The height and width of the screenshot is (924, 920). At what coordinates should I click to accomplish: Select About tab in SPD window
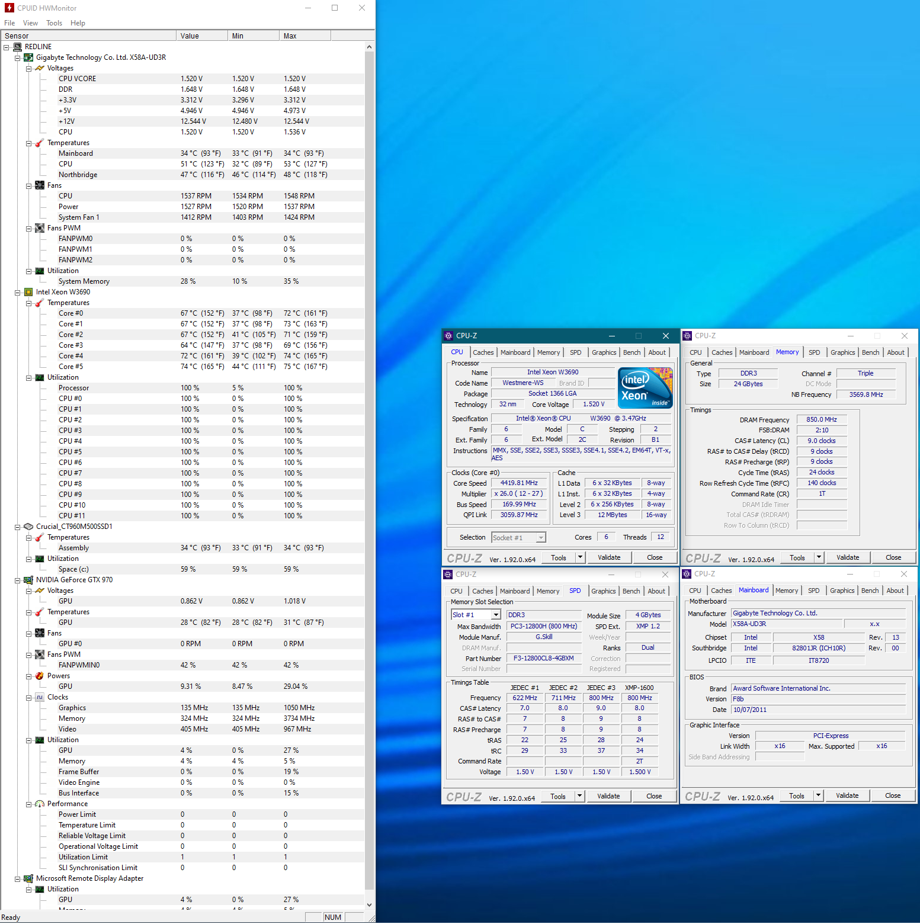click(x=656, y=591)
